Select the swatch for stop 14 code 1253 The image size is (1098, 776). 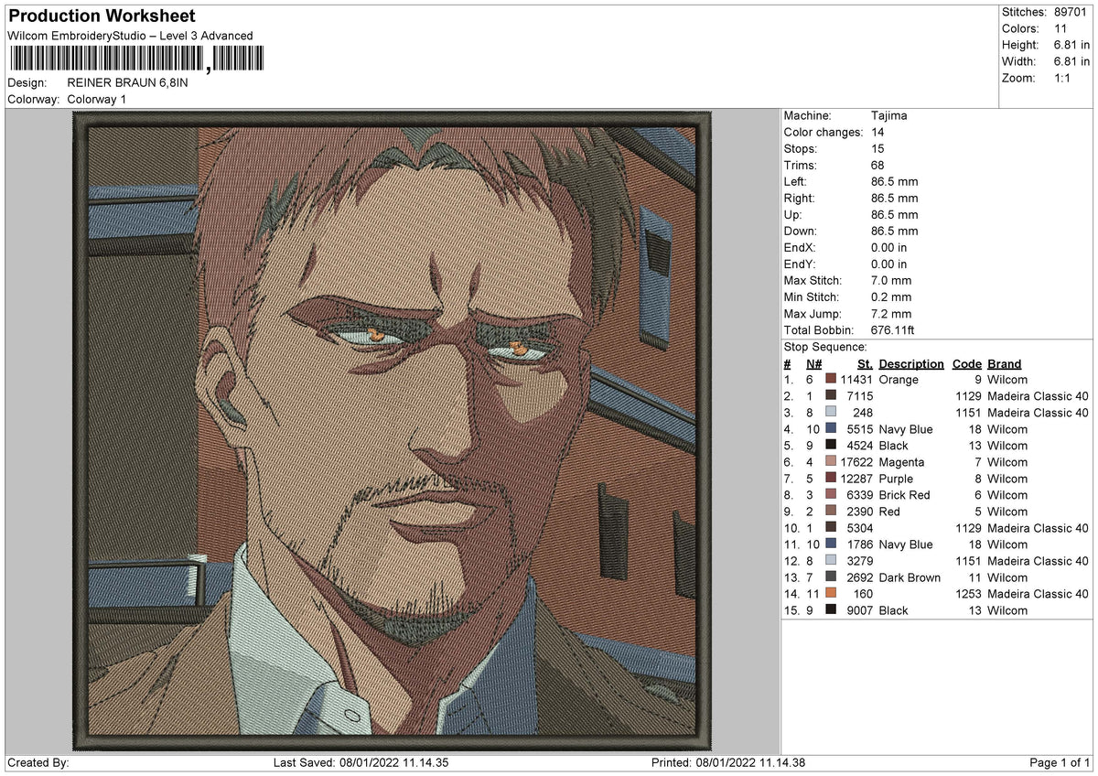(x=831, y=593)
